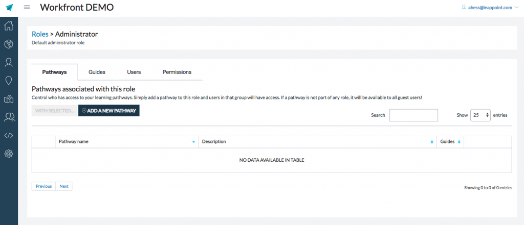Sort table by Pathway name column

pos(126,142)
